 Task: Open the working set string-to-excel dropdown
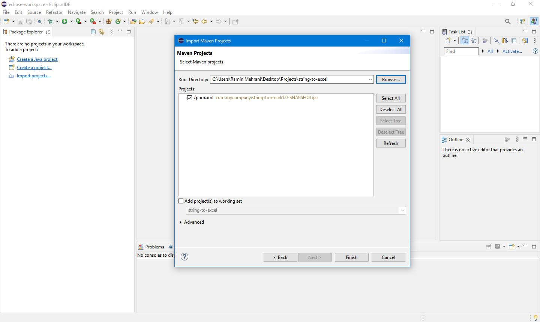tap(402, 210)
